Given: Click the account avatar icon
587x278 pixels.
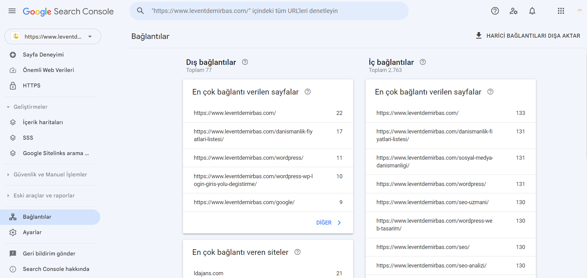Looking at the screenshot, I should click(x=580, y=10).
